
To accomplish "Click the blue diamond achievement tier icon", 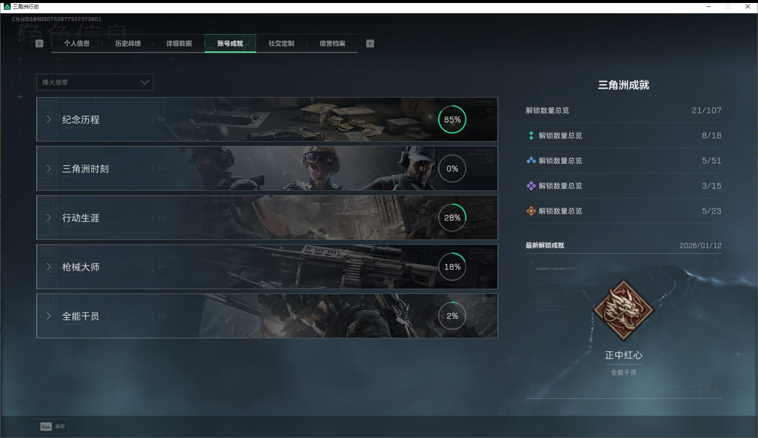I will tap(531, 160).
